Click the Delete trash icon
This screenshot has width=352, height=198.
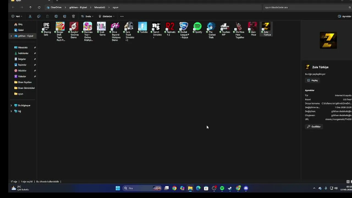click(73, 16)
